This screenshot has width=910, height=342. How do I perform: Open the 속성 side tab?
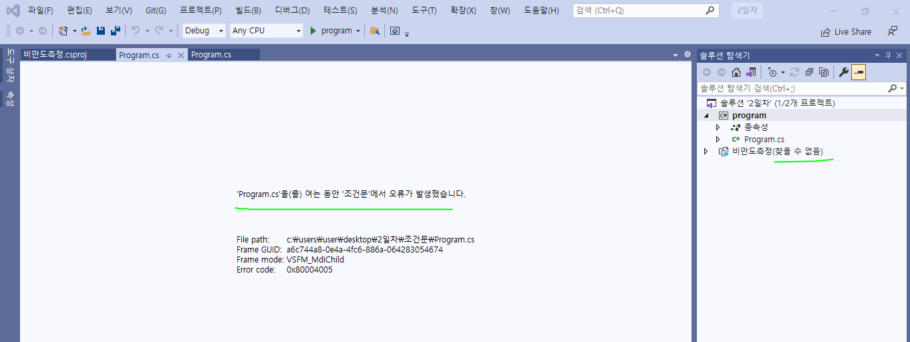(10, 98)
